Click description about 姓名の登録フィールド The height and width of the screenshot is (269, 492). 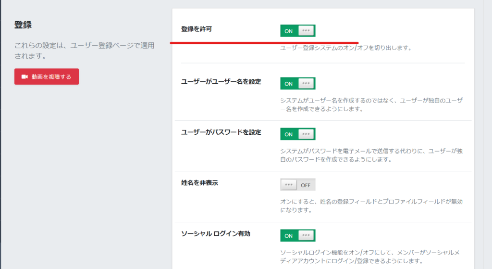coord(371,206)
